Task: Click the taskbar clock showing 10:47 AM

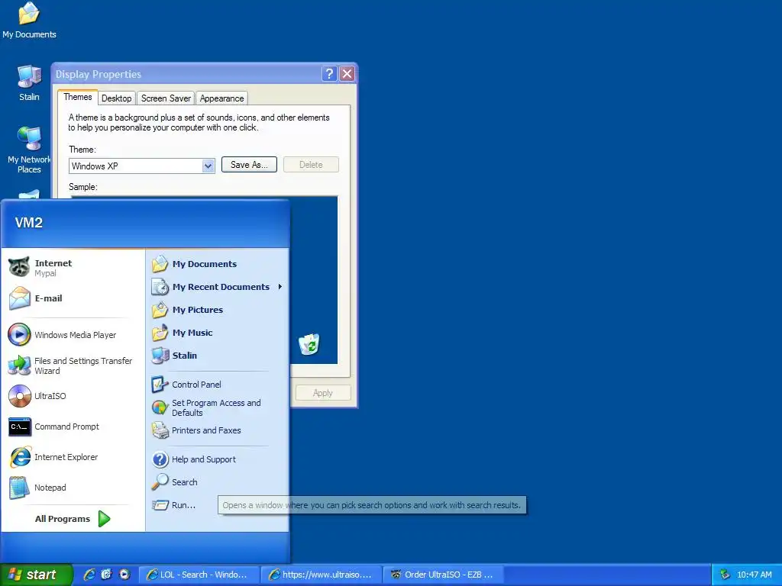Action: (x=754, y=575)
